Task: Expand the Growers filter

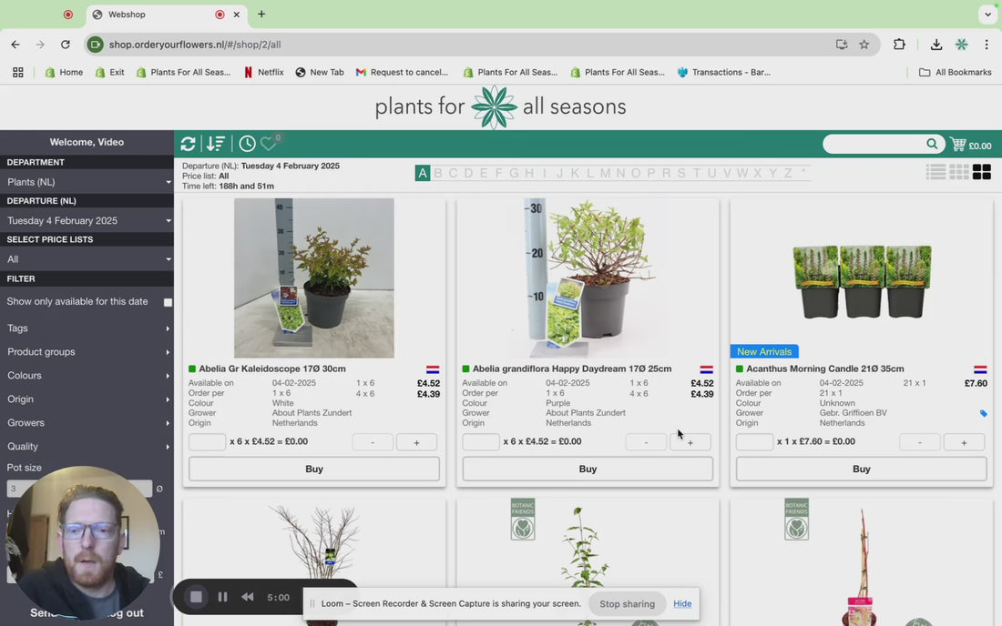Action: [87, 422]
